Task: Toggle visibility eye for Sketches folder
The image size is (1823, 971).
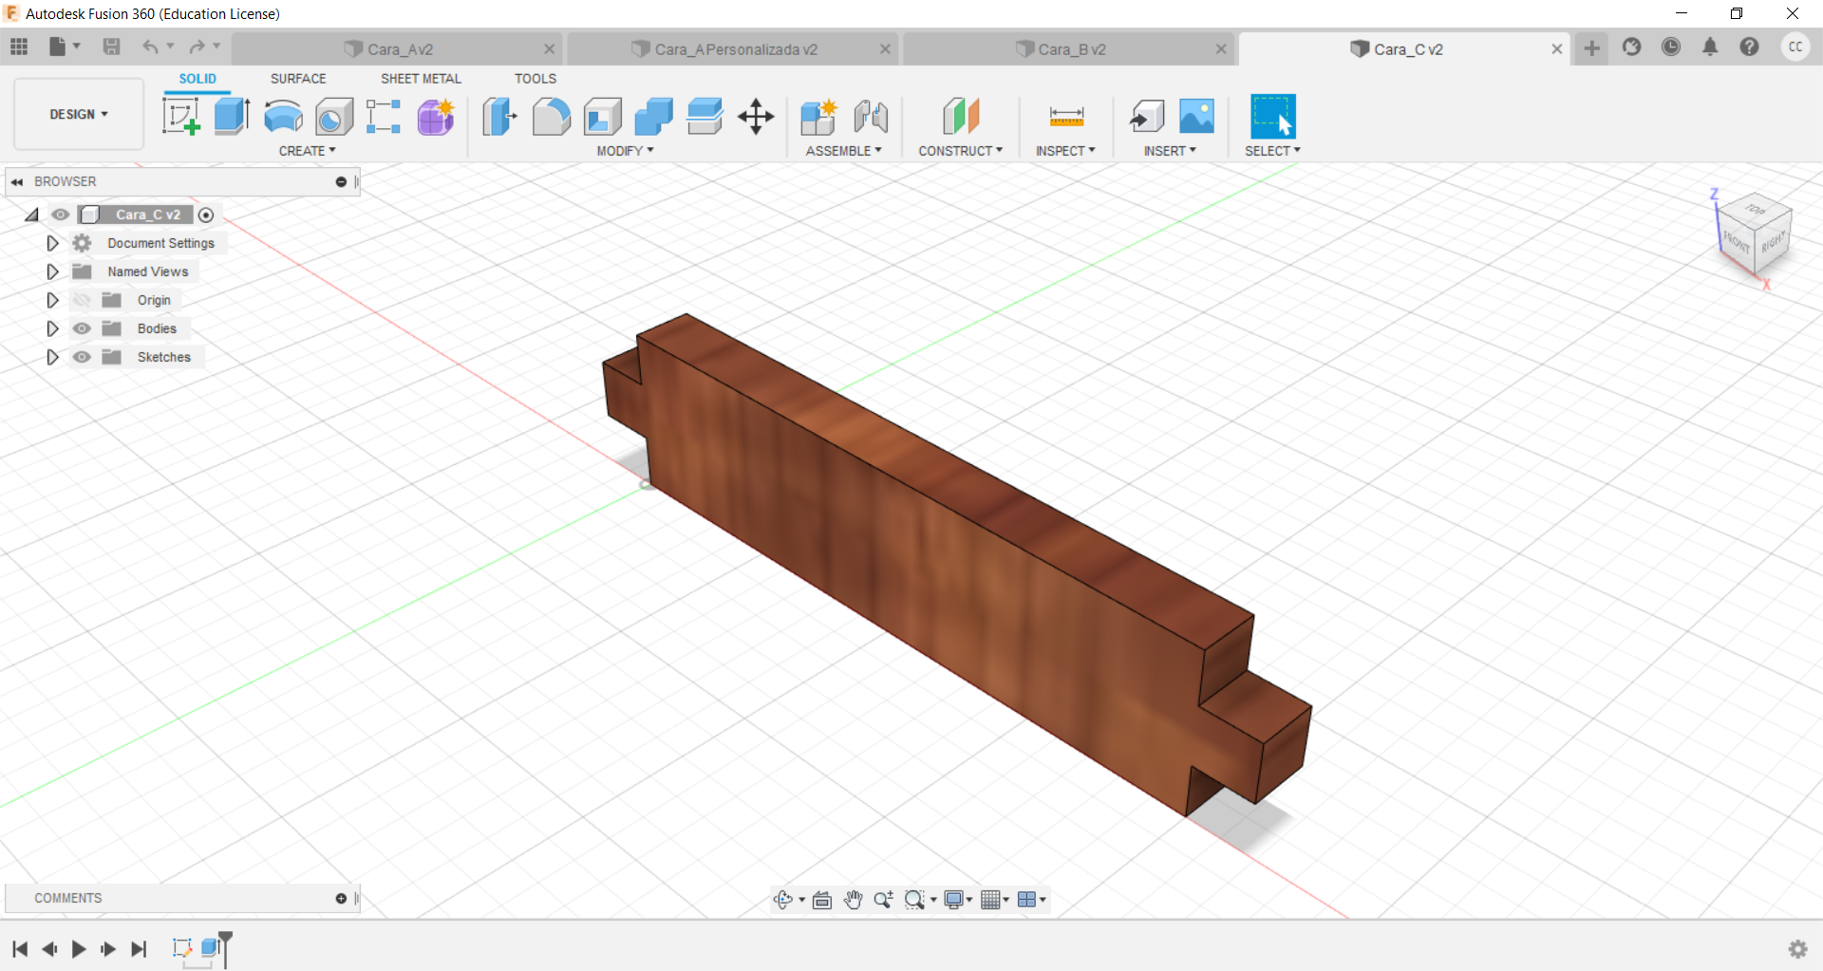Action: [83, 357]
